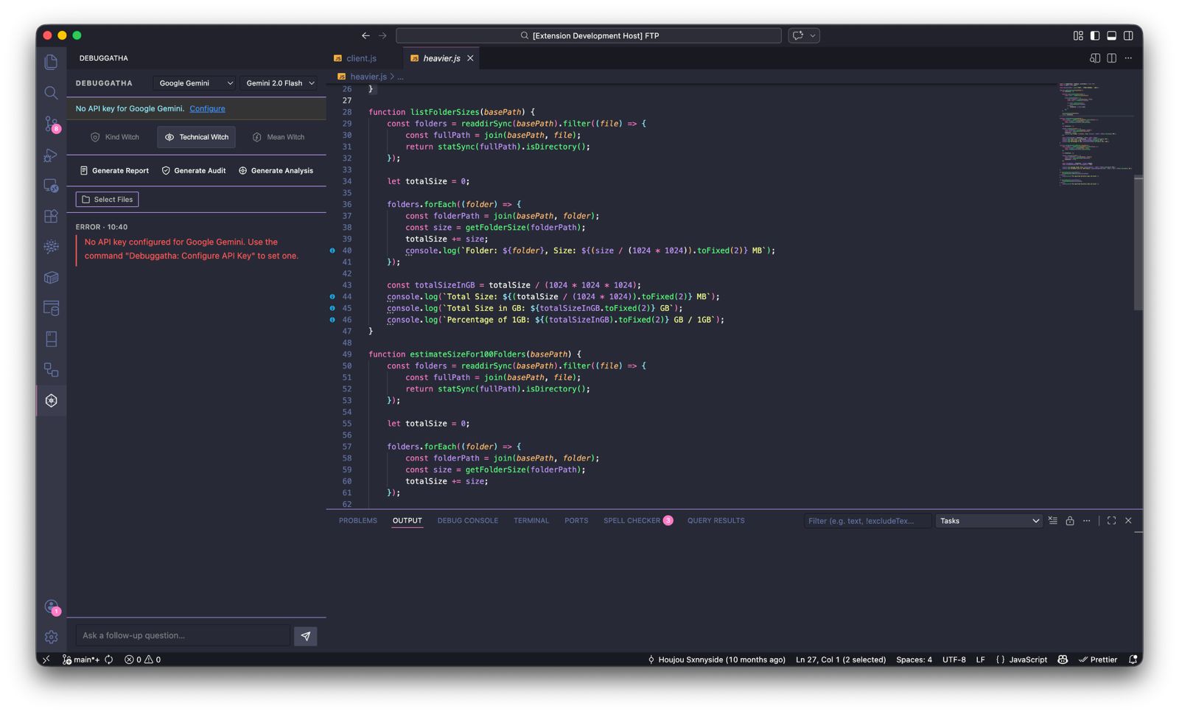Screen dimensions: 1179x714
Task: Click Generate Analysis button
Action: point(276,171)
